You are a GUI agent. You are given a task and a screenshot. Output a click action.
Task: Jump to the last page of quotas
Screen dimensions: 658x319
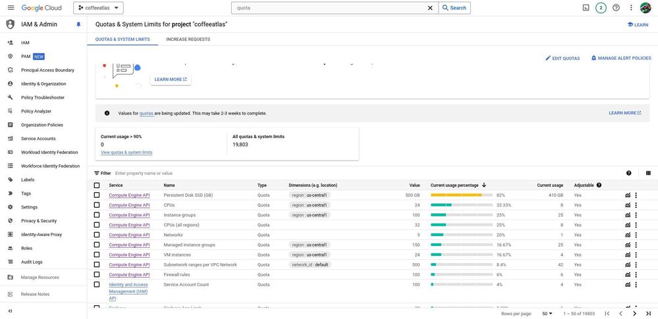648,314
